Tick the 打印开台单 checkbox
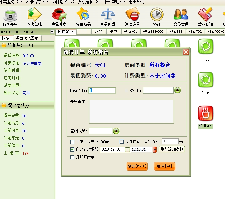Viewport: 225px width, 199px height. [72, 157]
